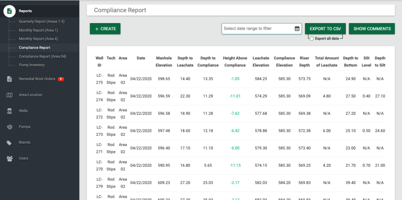Click the Area/Location map icon
The width and height of the screenshot is (402, 200).
[x=9, y=95]
